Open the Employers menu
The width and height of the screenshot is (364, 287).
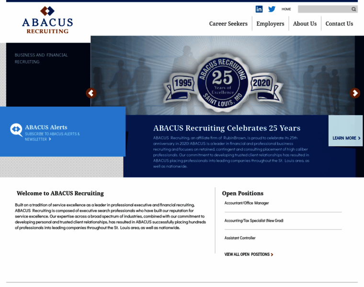tap(270, 23)
